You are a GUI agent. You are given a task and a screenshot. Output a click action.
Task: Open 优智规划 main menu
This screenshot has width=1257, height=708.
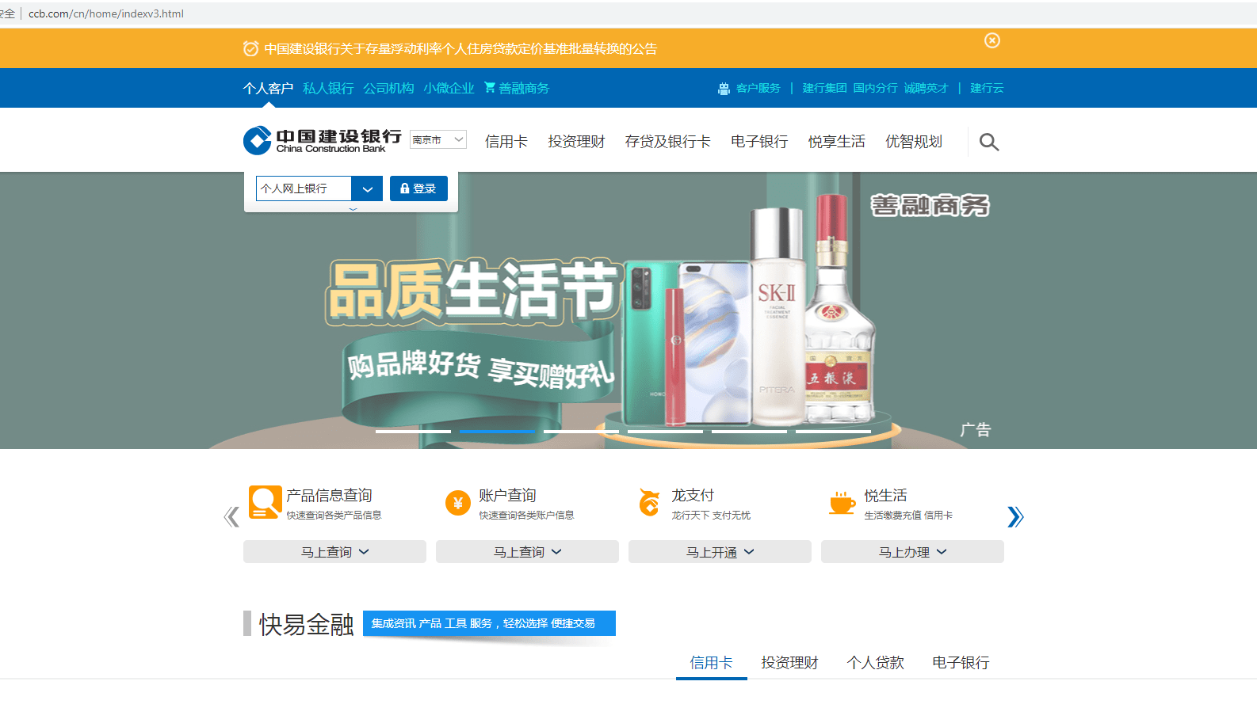914,142
